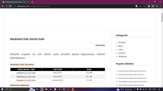Screen dimensions: 163x91
Task: Open Android Macera Oyunları Eski Sürümleri tag
Action: [x=131, y=75]
